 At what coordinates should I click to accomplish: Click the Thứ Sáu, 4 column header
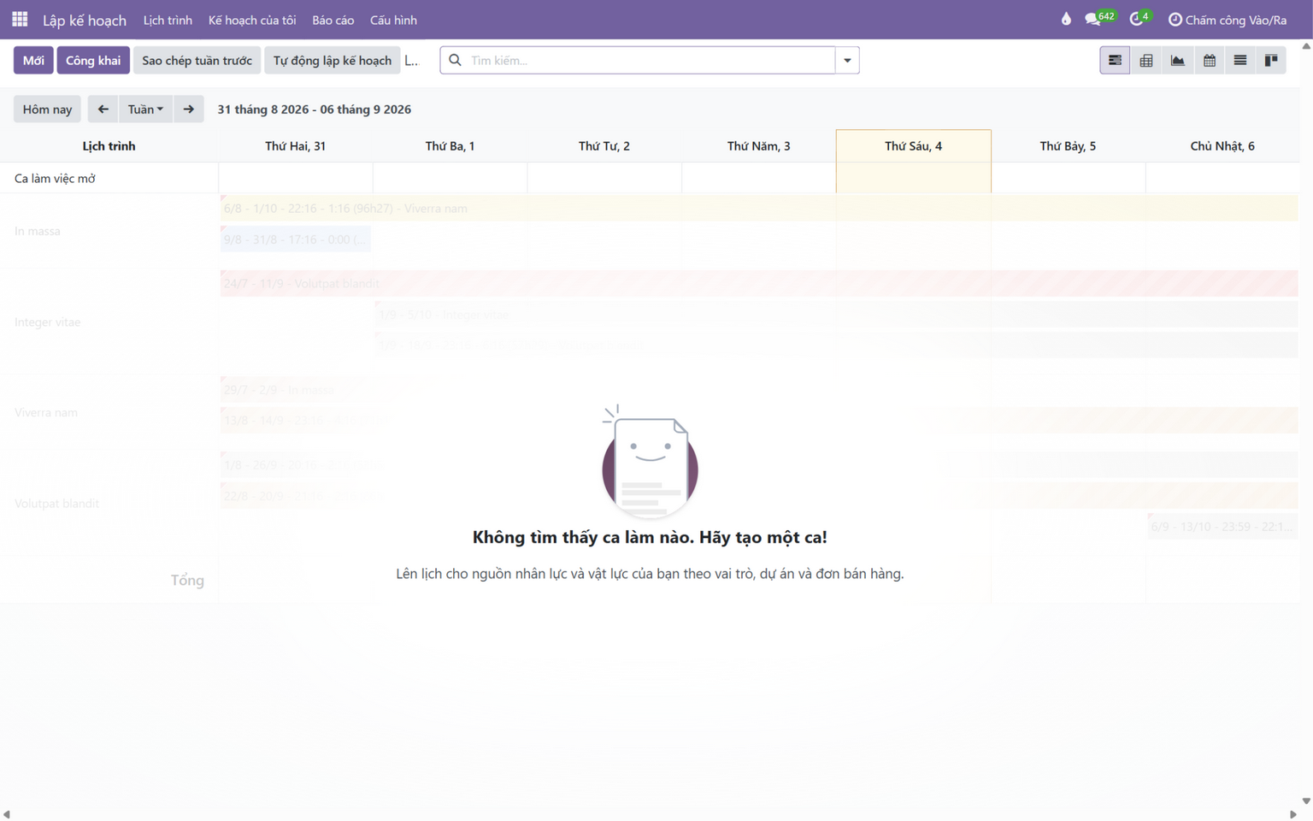913,146
